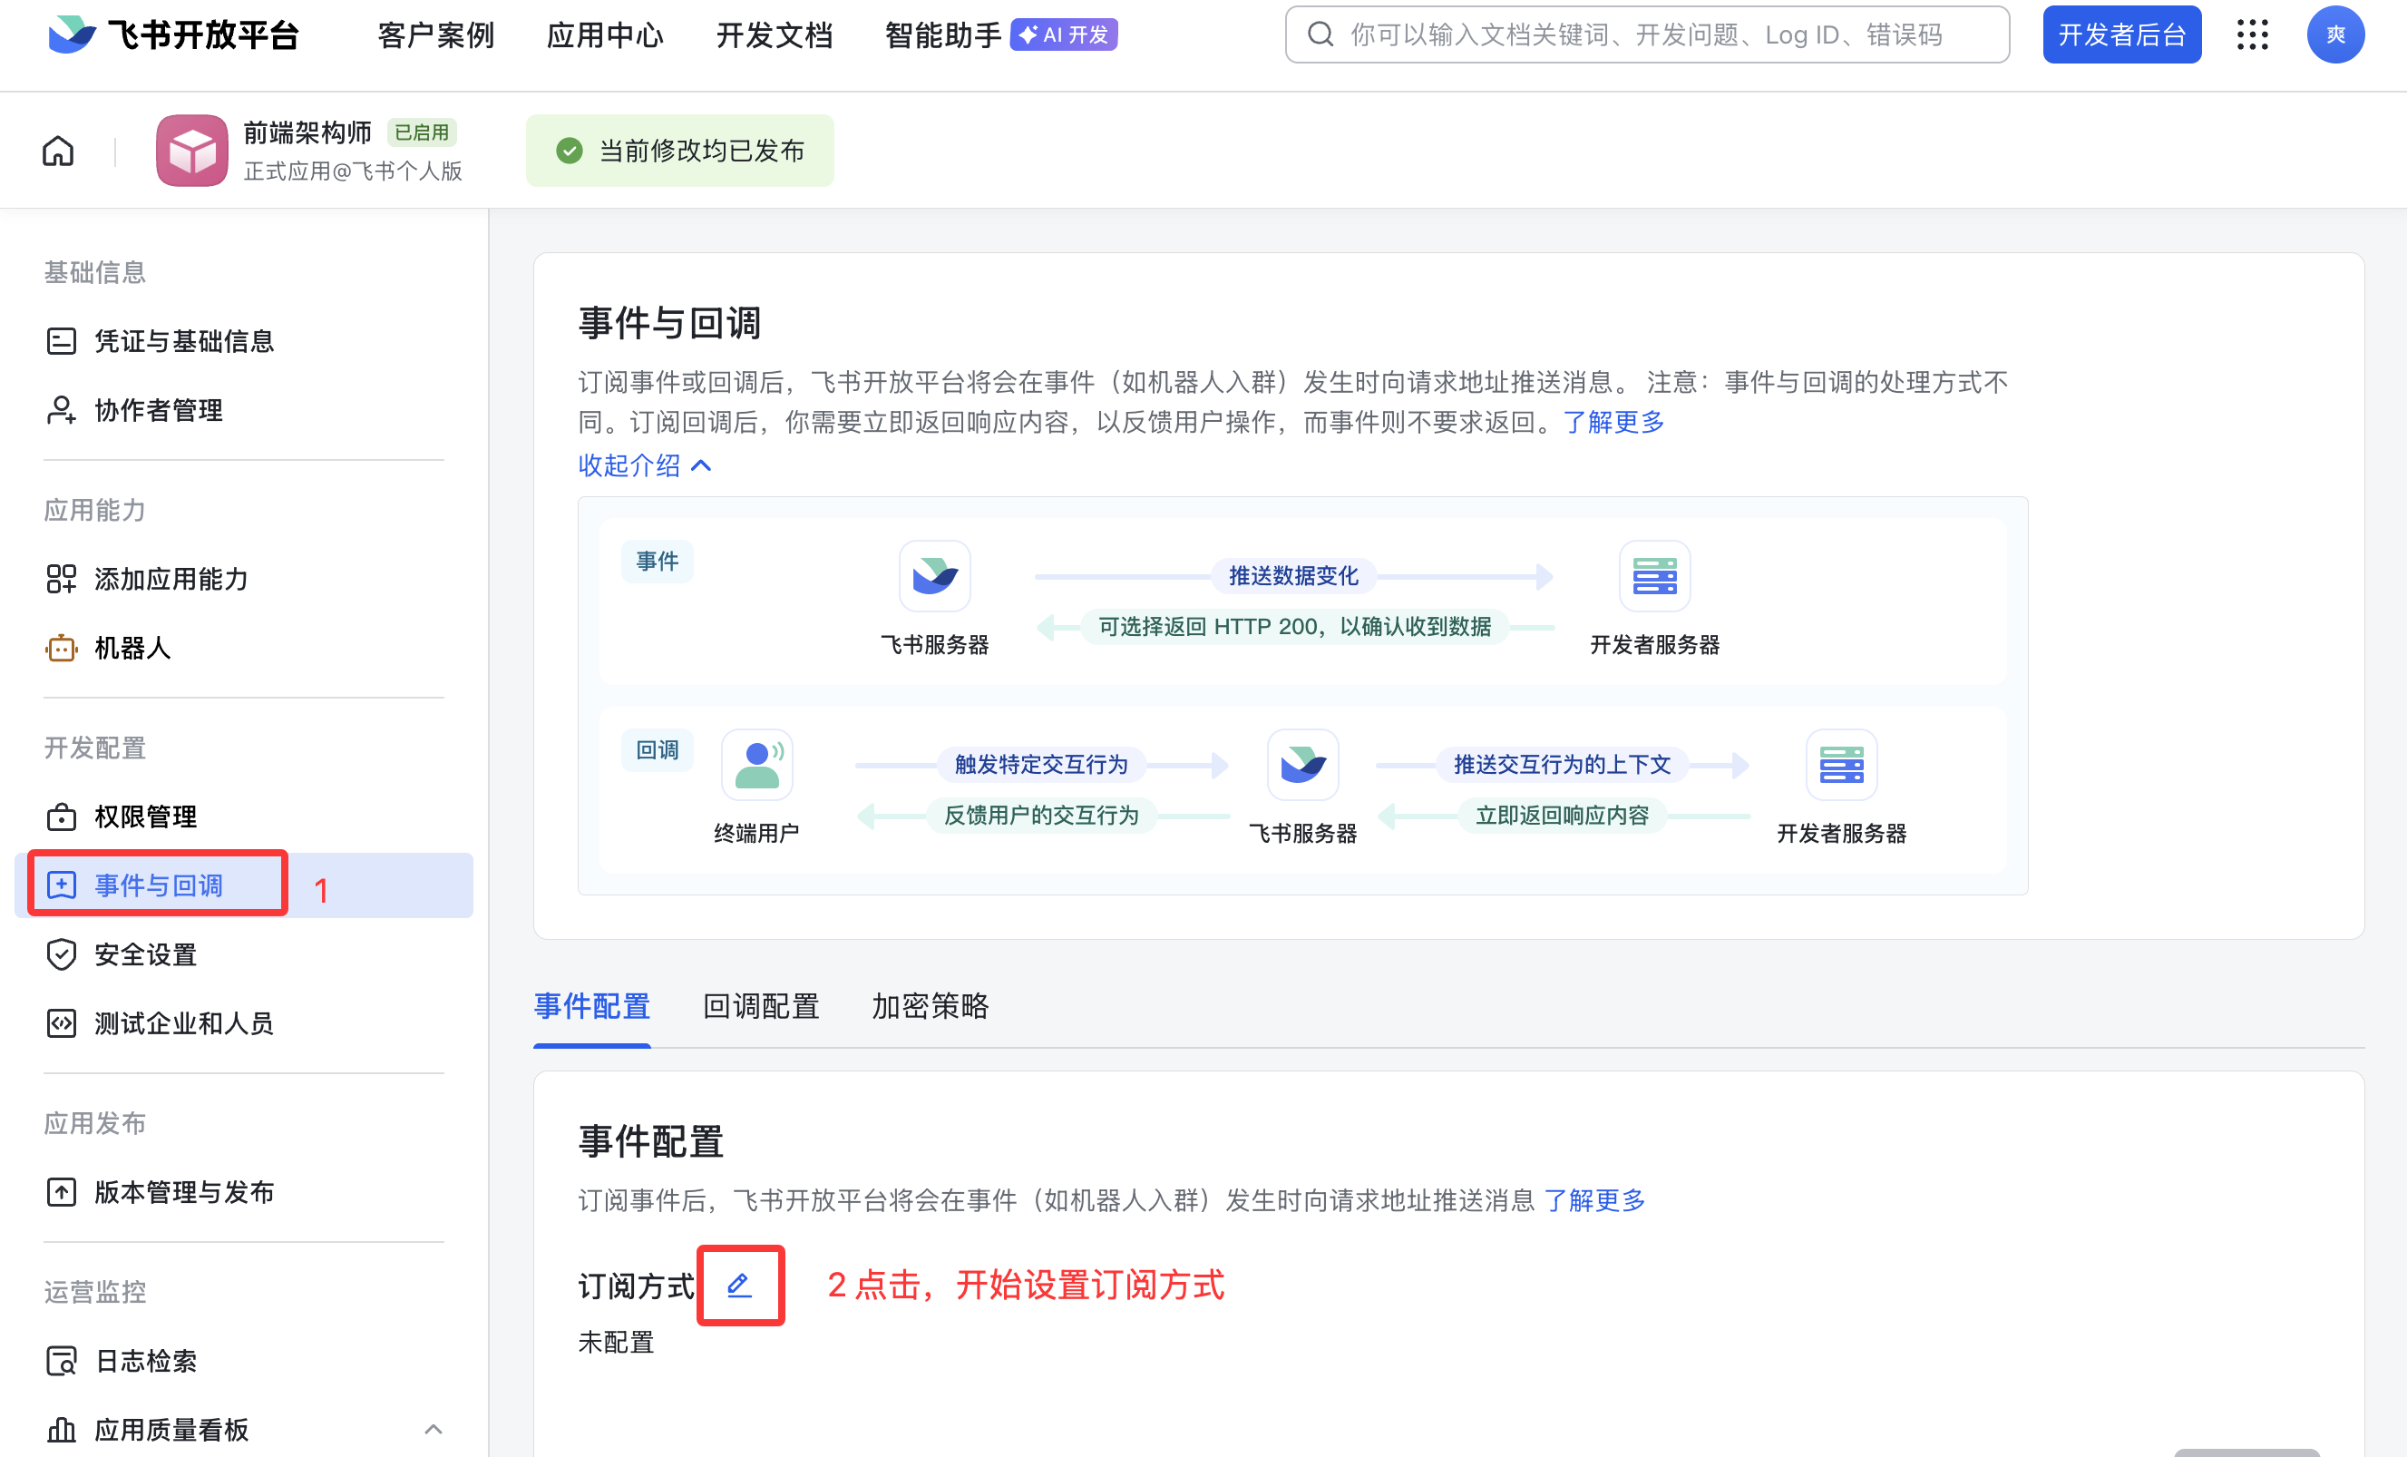Open 日志检索 via its search-log icon
Viewport: 2407px width, 1457px height.
point(61,1360)
